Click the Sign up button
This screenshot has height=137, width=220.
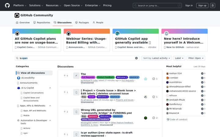[202, 5]
